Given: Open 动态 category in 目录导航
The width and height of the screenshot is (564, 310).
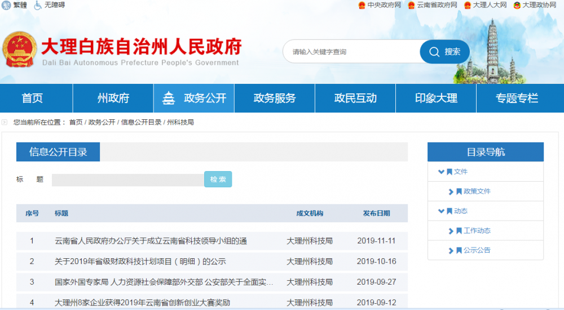Looking at the screenshot, I should (x=460, y=212).
